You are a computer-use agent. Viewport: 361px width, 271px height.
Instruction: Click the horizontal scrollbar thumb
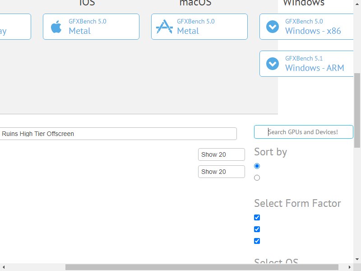point(202,267)
